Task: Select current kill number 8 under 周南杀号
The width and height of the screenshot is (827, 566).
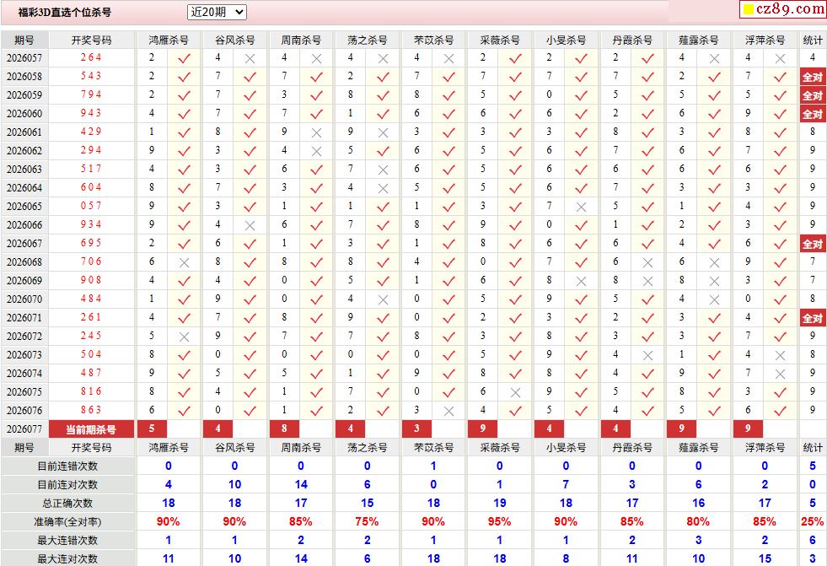Action: tap(284, 429)
